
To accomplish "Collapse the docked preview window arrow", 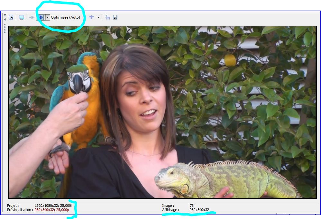I will click(x=5, y=20).
